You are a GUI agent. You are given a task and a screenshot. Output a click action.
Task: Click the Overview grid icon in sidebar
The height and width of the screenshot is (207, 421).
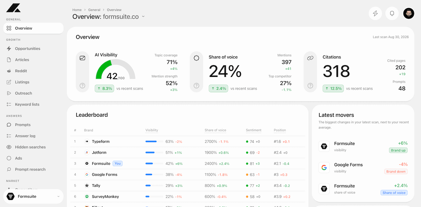coord(9,28)
